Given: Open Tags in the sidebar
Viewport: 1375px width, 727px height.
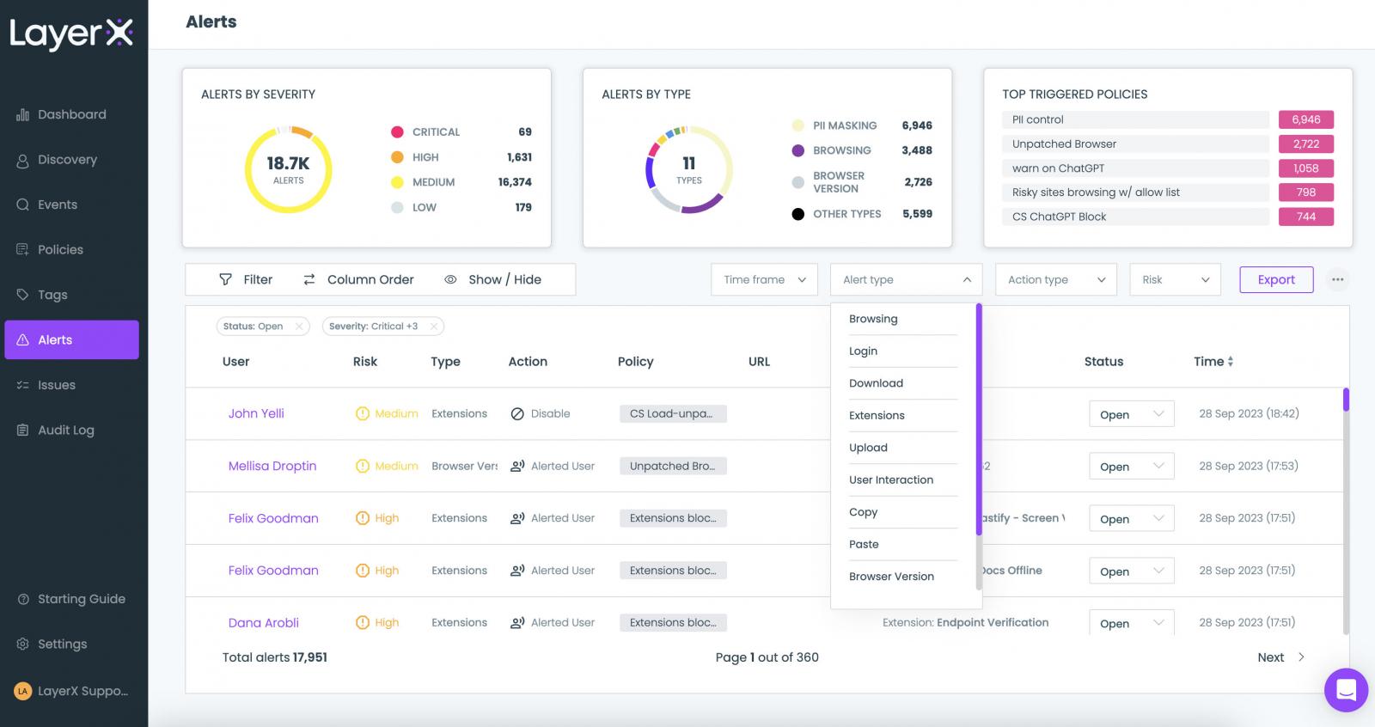Looking at the screenshot, I should pyautogui.click(x=42, y=295).
